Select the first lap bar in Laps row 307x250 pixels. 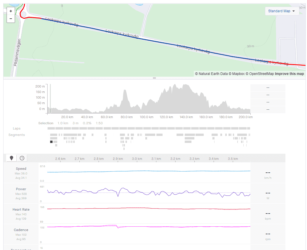pos(51,128)
